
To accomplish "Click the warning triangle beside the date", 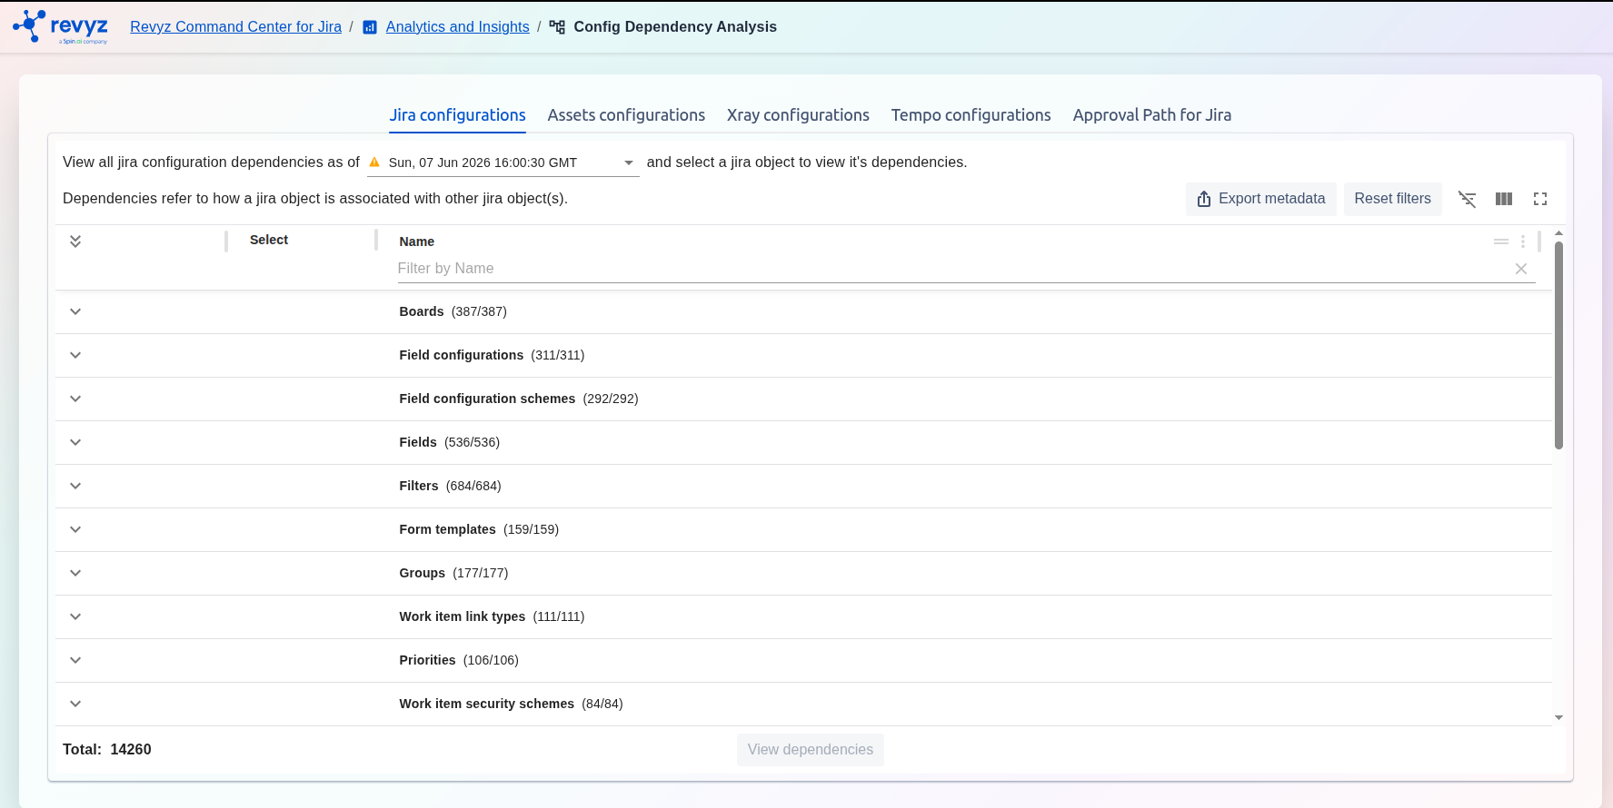I will coord(374,162).
